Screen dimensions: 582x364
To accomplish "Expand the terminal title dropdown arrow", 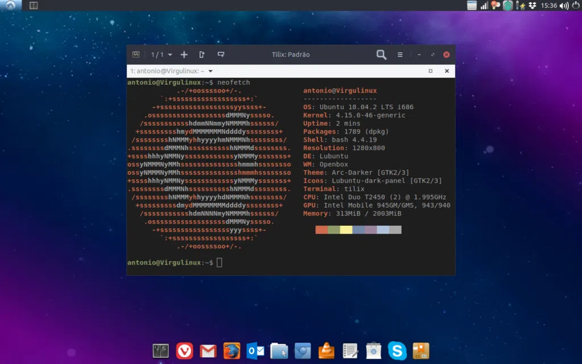I will (211, 71).
